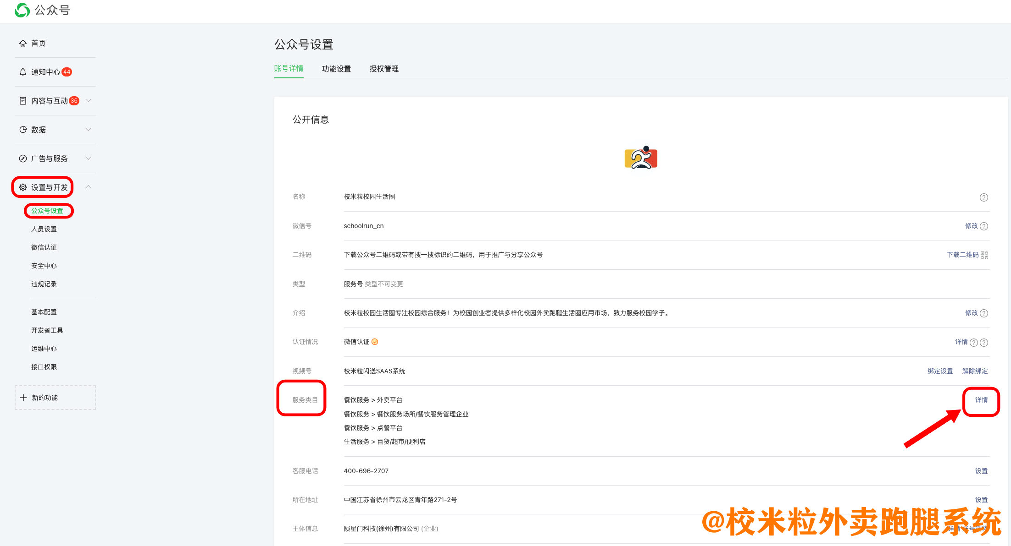Click 修改 to change the 微信号
The image size is (1011, 546).
pyautogui.click(x=972, y=225)
